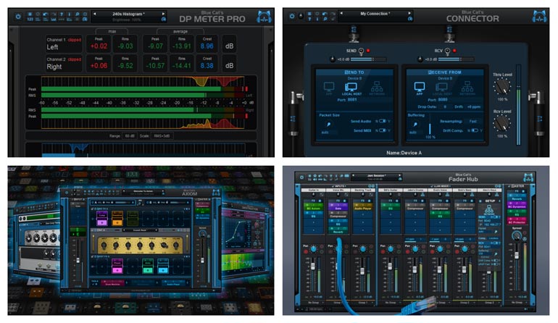Select LOCAL HOST mode in Receive From panel

[x=442, y=88]
